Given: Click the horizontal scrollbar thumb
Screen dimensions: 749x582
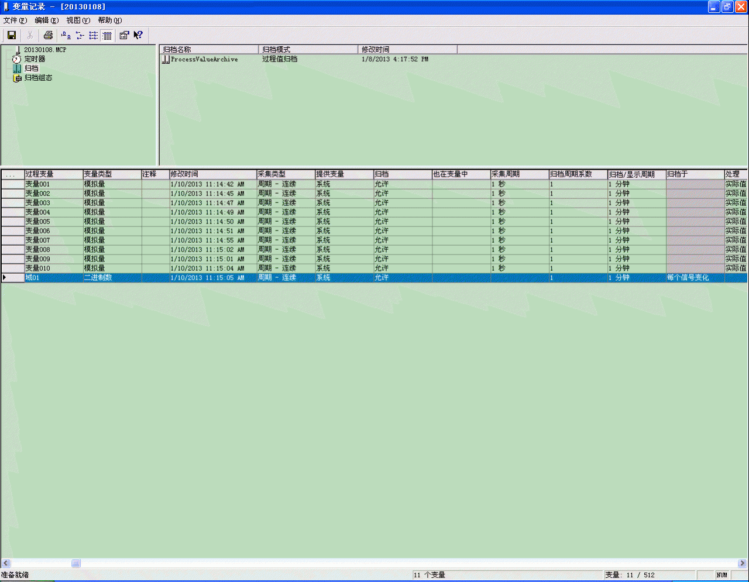Looking at the screenshot, I should point(76,563).
